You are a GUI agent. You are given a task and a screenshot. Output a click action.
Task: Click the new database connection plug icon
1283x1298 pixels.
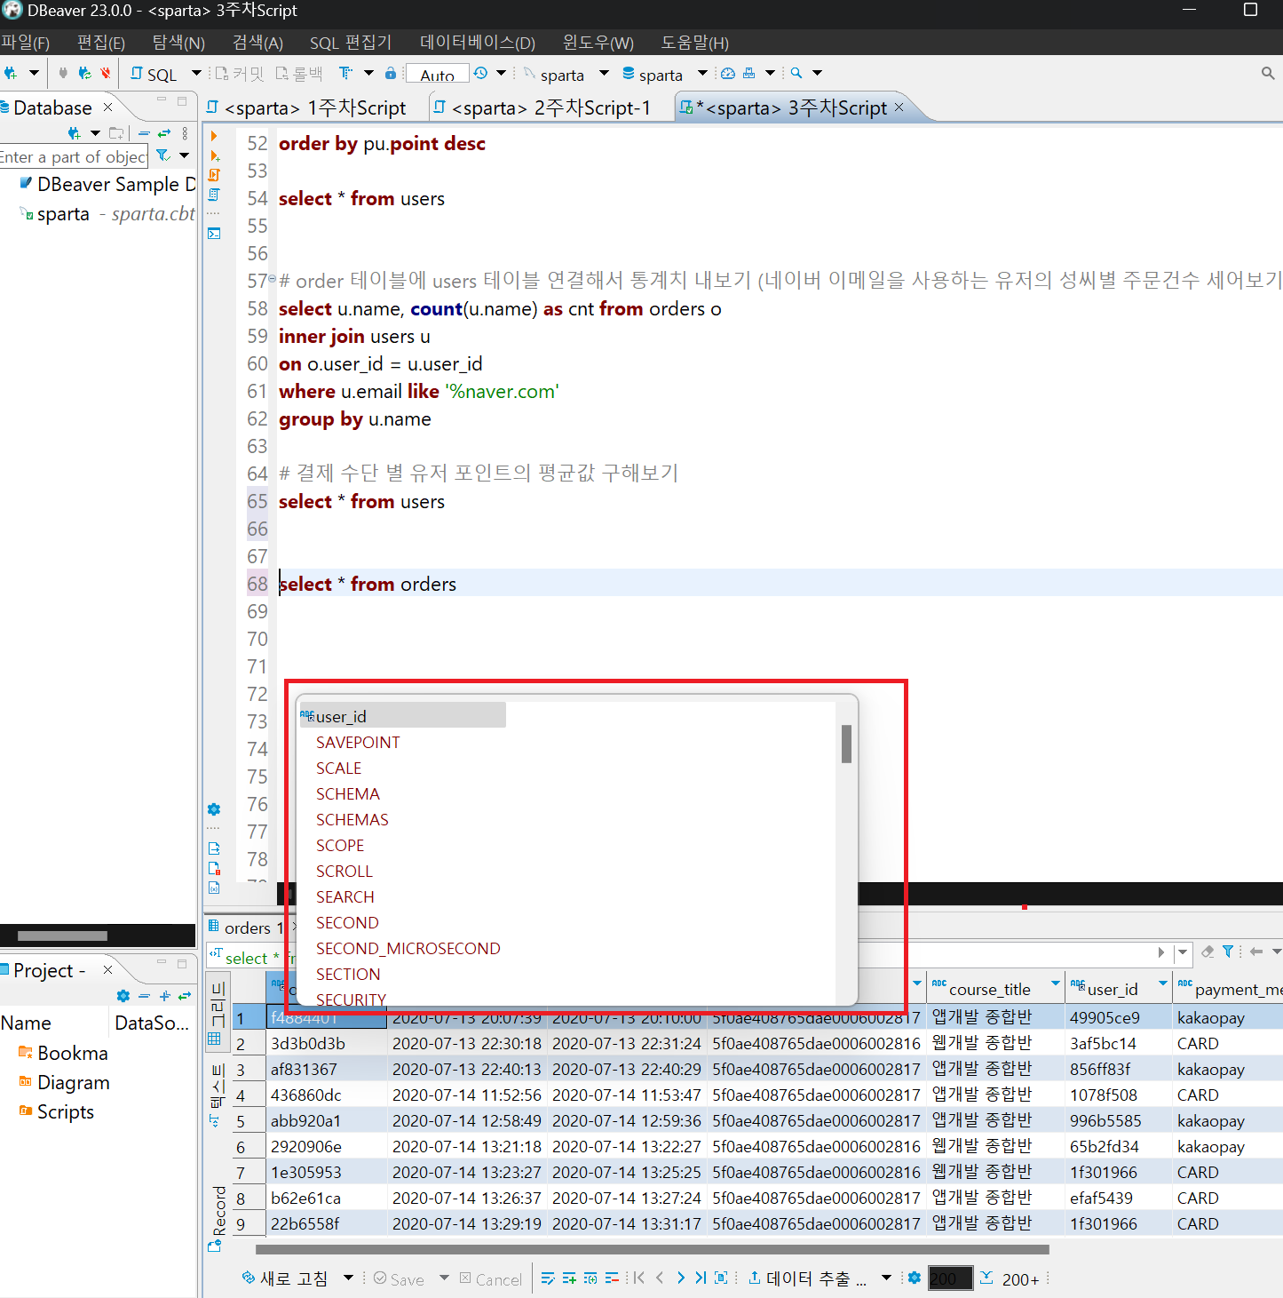coord(10,74)
